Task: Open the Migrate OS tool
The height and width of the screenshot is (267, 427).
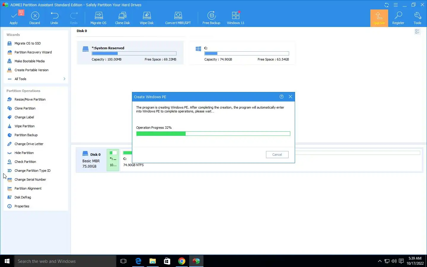Action: [98, 18]
